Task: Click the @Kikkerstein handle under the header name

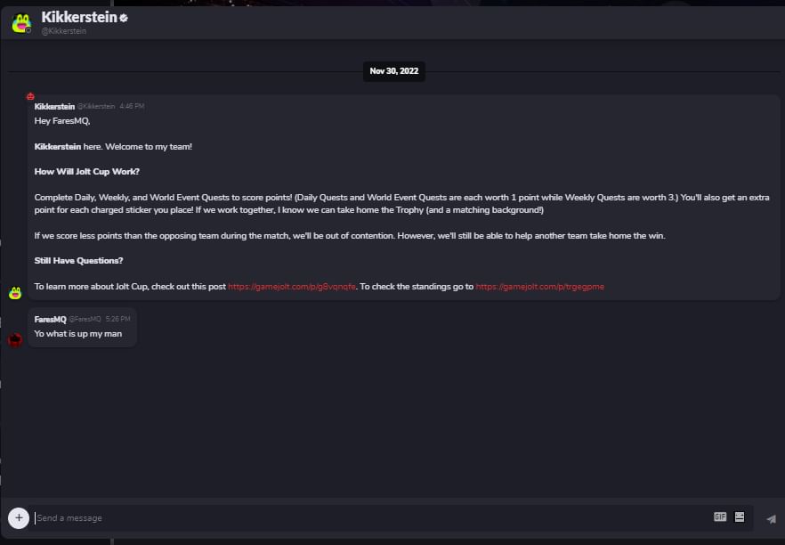Action: pos(63,31)
